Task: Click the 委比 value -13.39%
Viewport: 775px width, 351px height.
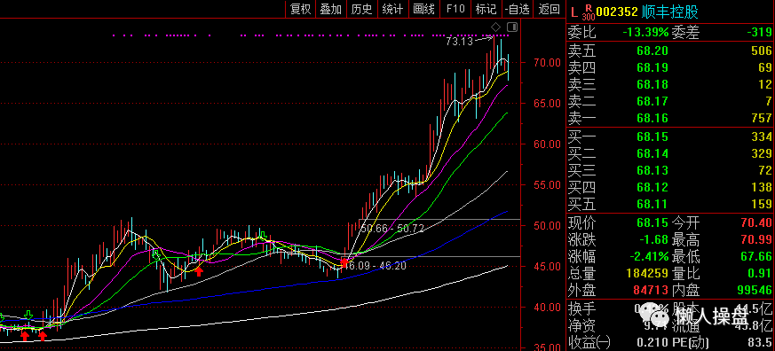Action: point(645,33)
